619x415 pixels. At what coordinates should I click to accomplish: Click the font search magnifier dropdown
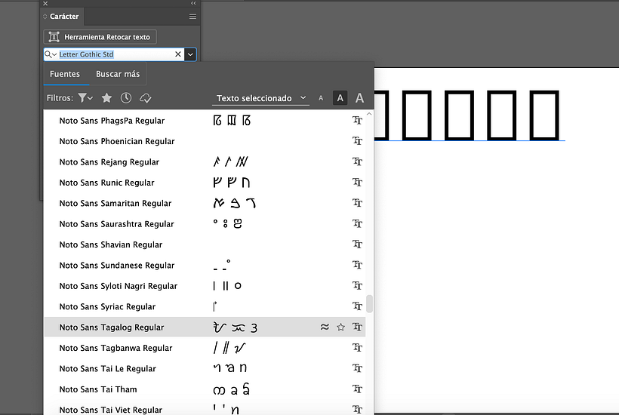coord(51,54)
